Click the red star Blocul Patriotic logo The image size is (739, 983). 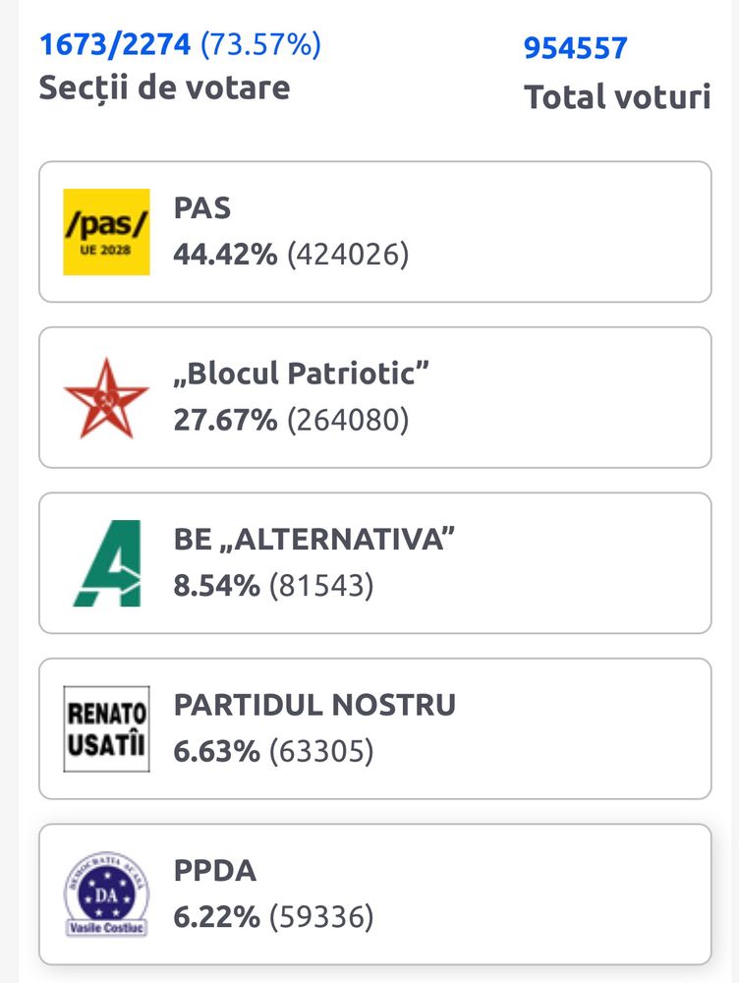point(106,397)
